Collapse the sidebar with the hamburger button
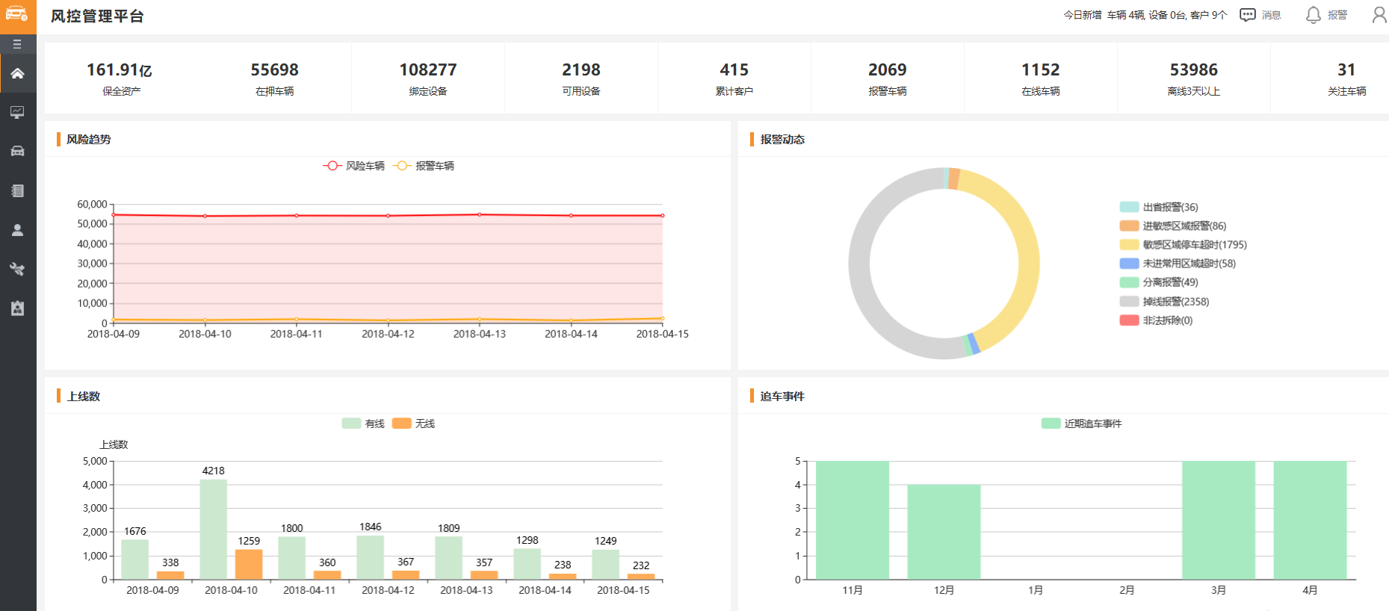Image resolution: width=1389 pixels, height=611 pixels. tap(17, 44)
